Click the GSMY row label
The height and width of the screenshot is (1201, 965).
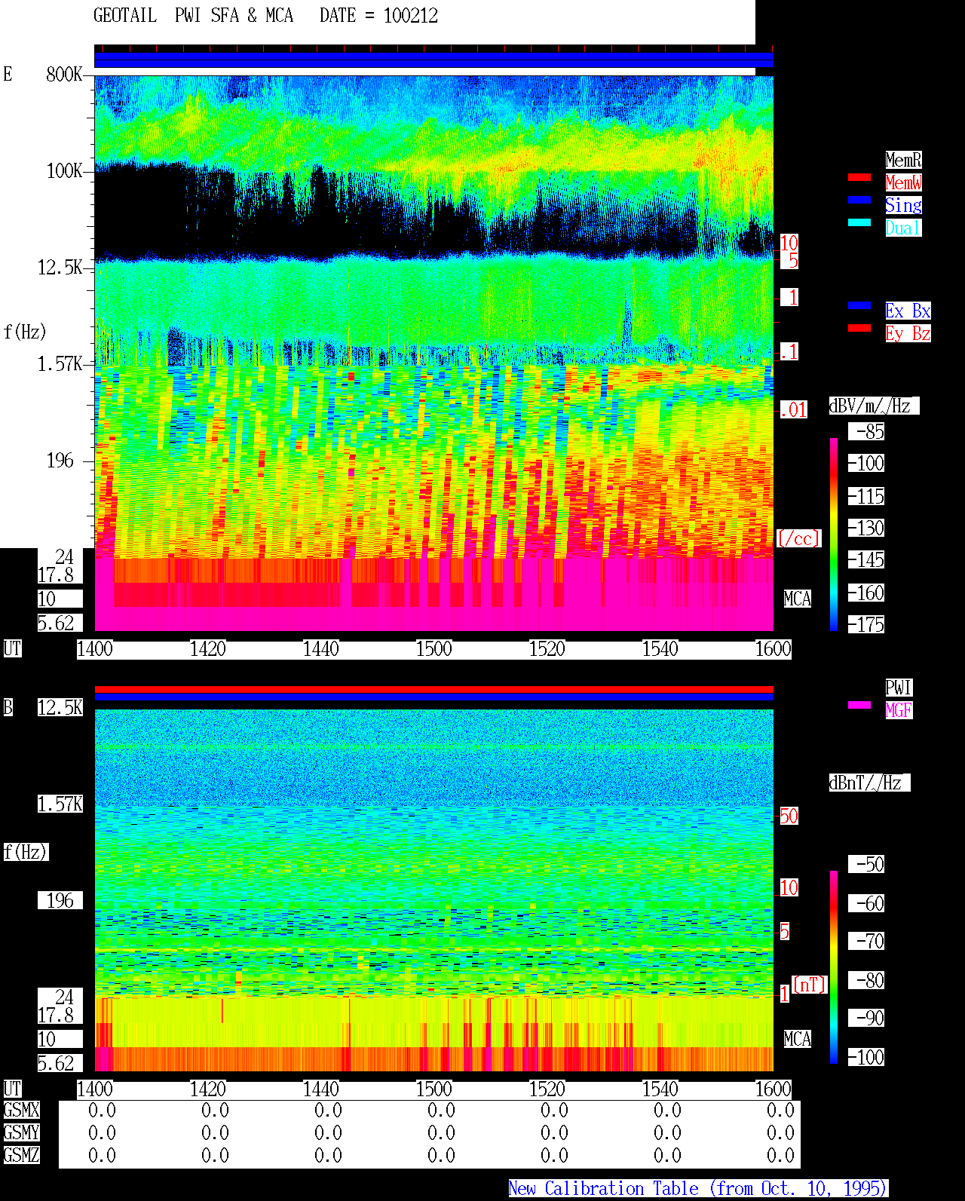click(x=21, y=1132)
